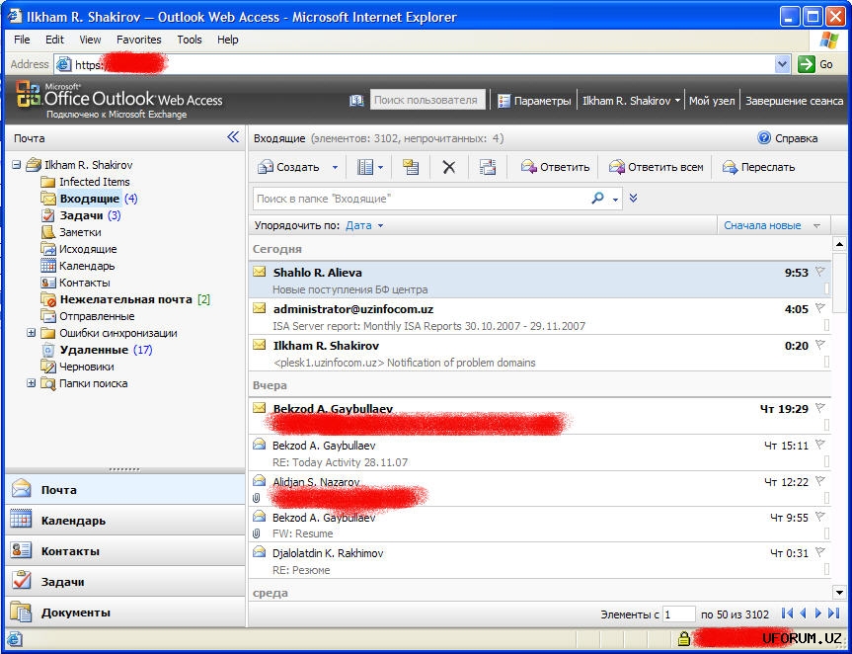
Task: Open the Создать dropdown arrow
Action: coord(335,167)
